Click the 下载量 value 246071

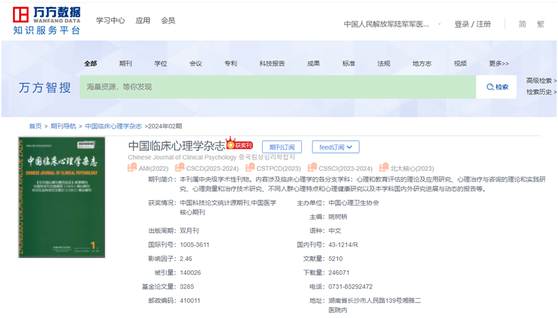pos(339,273)
